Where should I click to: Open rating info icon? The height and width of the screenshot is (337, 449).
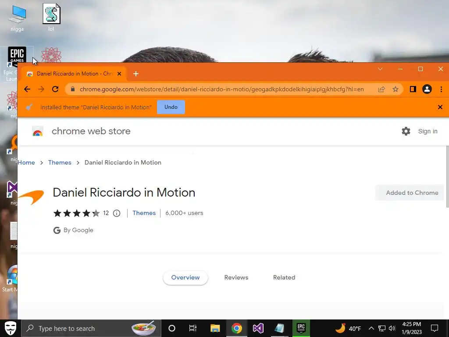pos(117,213)
